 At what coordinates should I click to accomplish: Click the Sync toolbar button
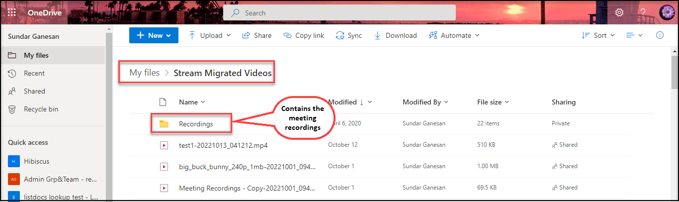coord(349,35)
